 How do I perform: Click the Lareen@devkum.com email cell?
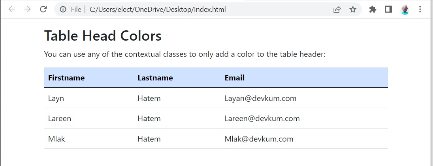262,118
